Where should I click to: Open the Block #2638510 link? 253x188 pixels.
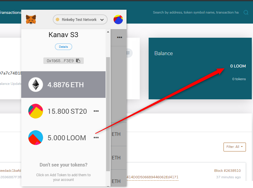[x=227, y=170]
